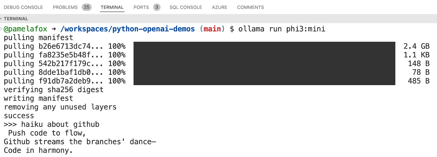Screen dimensions: 437x157
Task: Switch to the AZURE tab
Action: 220,7
